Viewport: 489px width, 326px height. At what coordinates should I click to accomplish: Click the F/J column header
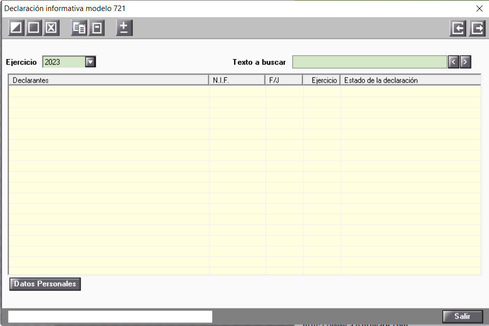pyautogui.click(x=284, y=80)
